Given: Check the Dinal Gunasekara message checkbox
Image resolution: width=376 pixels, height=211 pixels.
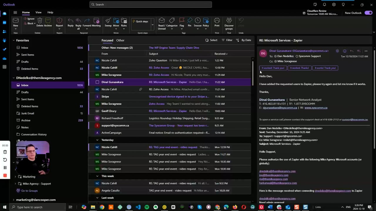Looking at the screenshot, I should 97,82.
